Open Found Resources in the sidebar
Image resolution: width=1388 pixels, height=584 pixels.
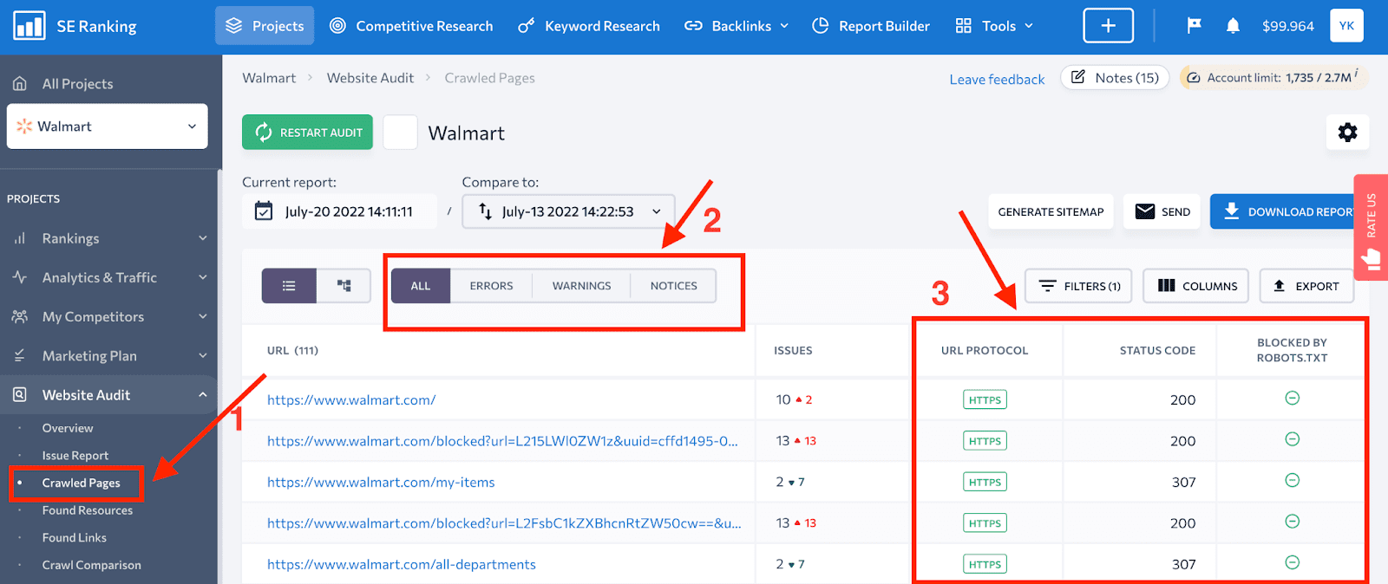88,510
